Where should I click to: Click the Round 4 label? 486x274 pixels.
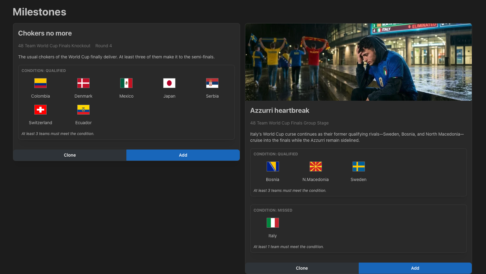(x=104, y=46)
